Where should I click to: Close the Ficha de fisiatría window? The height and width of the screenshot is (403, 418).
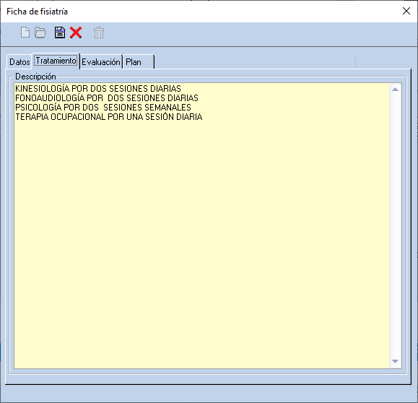406,12
